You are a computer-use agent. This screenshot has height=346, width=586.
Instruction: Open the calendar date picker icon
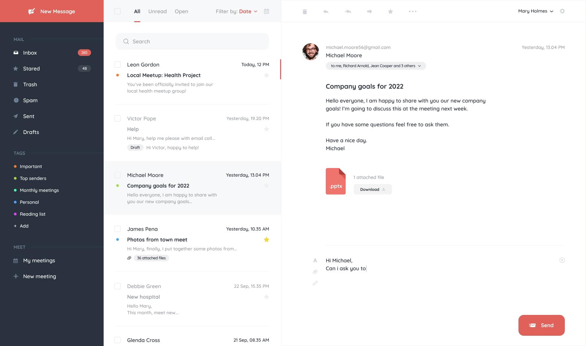[x=267, y=11]
